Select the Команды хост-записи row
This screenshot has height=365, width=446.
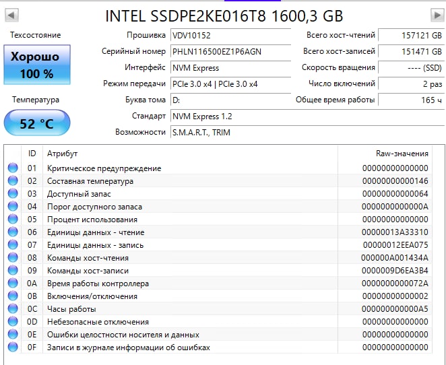[x=218, y=270]
